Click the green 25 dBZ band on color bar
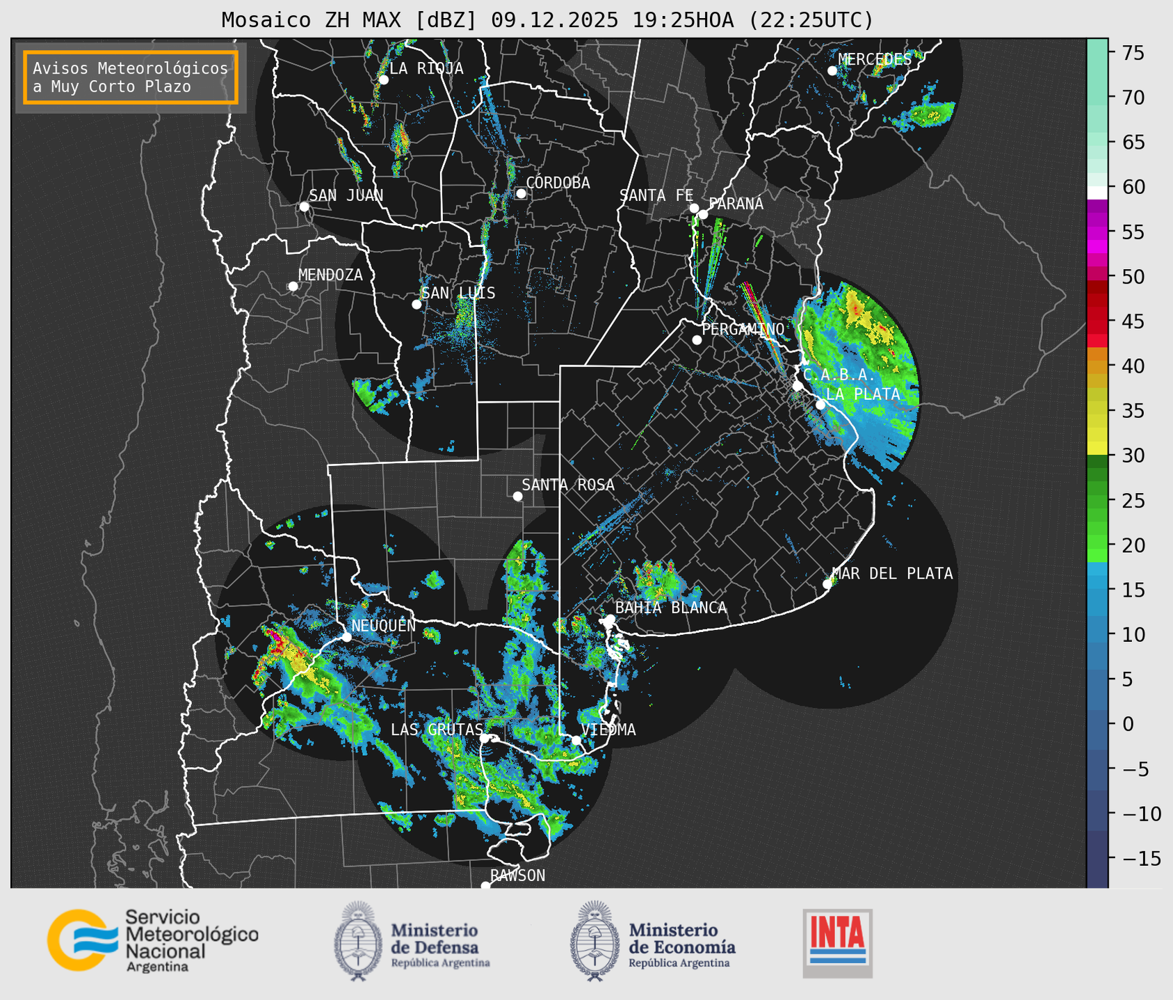The height and width of the screenshot is (1000, 1173). (1097, 501)
